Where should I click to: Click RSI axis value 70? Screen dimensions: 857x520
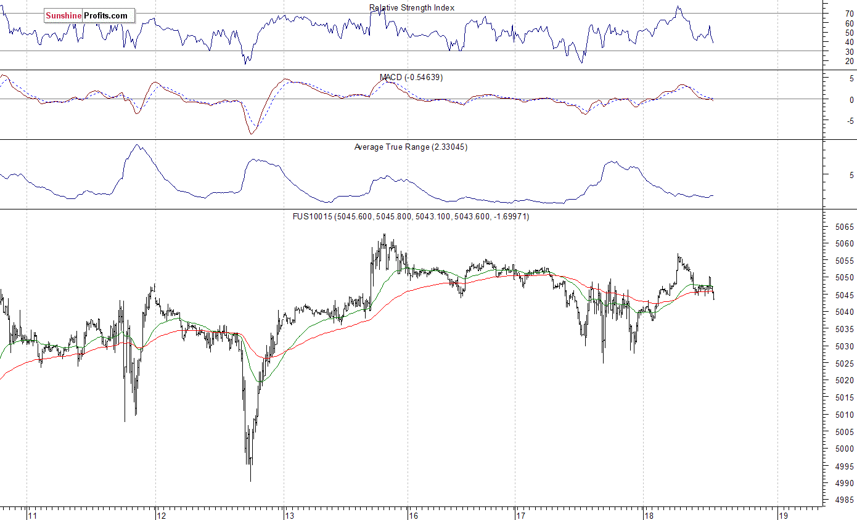click(x=849, y=14)
